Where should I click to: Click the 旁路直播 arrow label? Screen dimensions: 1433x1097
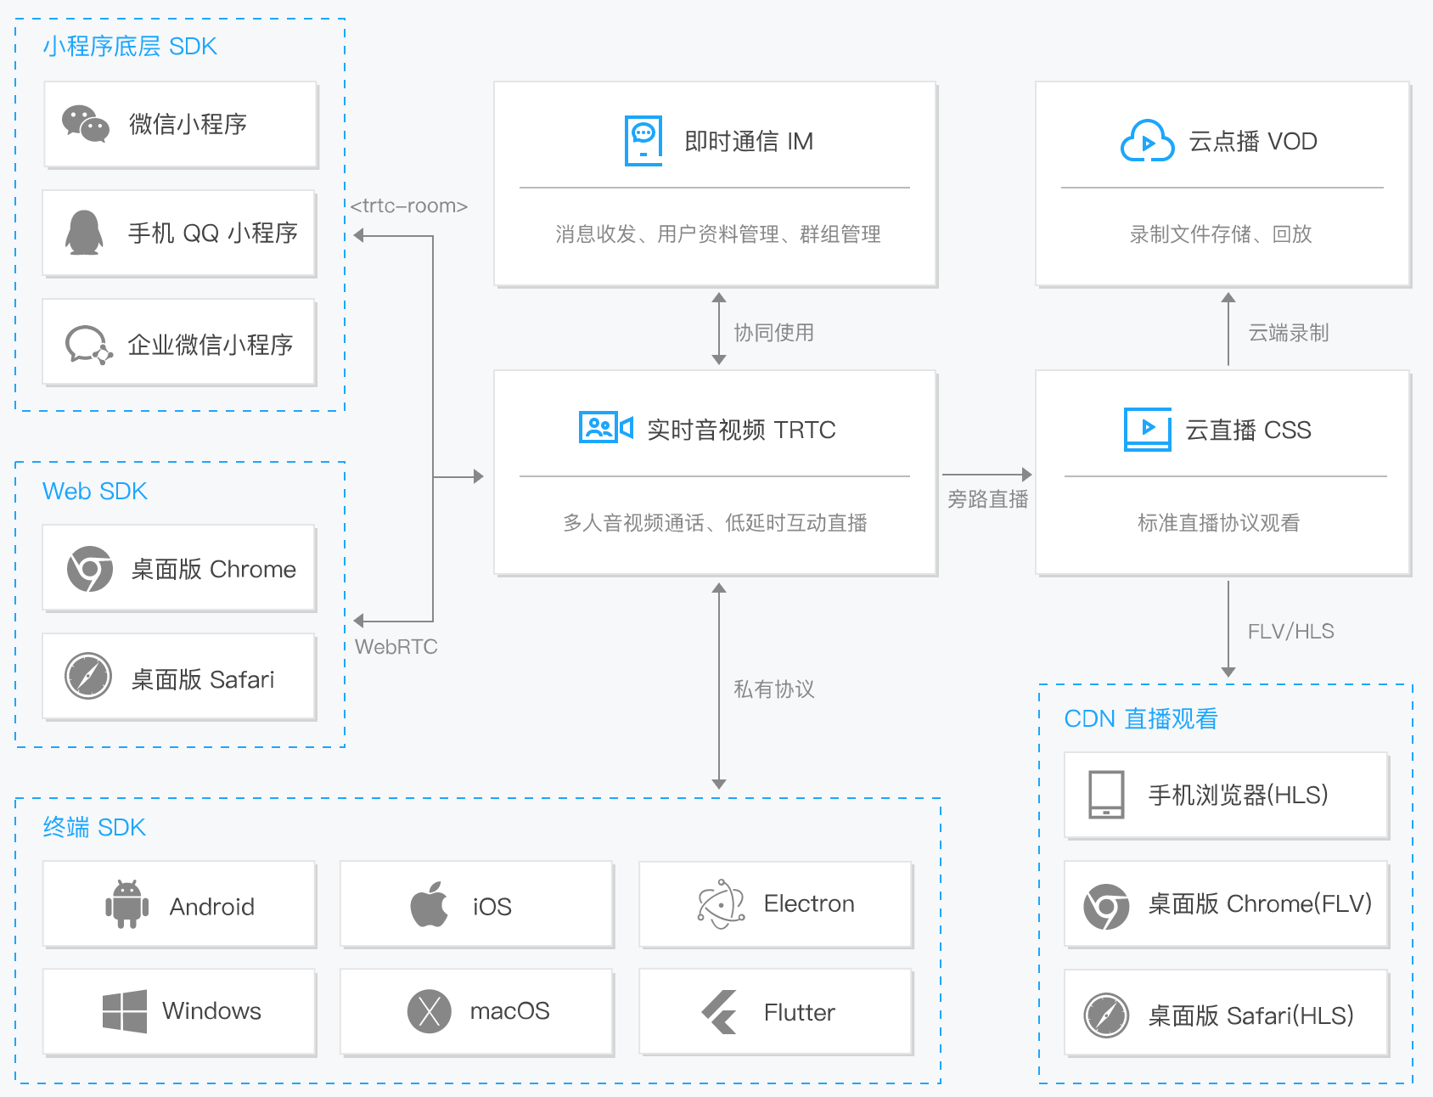point(987,499)
